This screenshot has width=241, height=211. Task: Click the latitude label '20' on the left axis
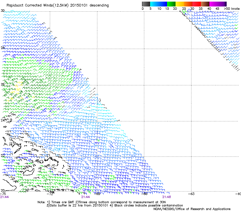[x=3, y=190]
